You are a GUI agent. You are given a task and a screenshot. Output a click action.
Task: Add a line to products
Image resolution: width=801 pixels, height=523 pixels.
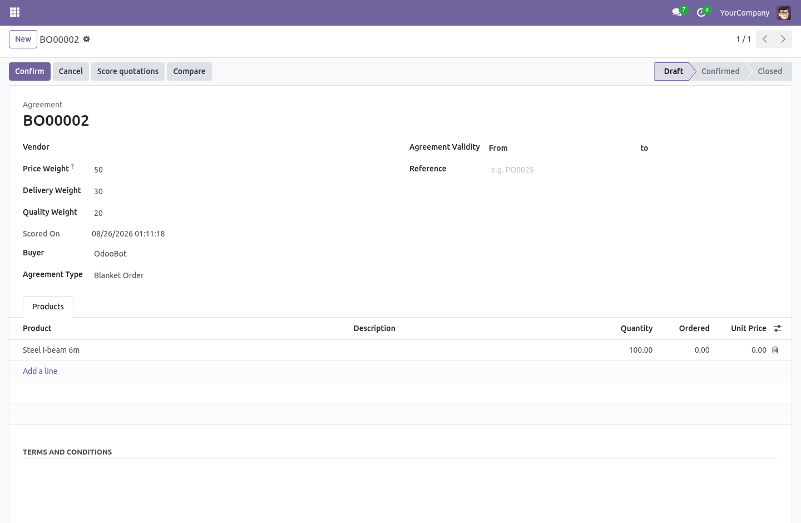coord(40,371)
